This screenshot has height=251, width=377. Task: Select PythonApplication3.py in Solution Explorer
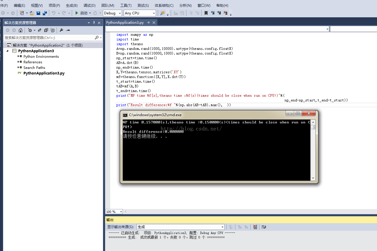coord(44,73)
